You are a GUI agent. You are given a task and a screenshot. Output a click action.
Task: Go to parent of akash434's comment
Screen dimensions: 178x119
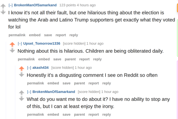point(79,83)
